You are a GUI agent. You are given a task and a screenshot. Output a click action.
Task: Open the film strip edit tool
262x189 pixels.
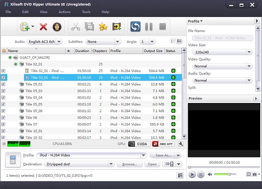pyautogui.click(x=90, y=27)
